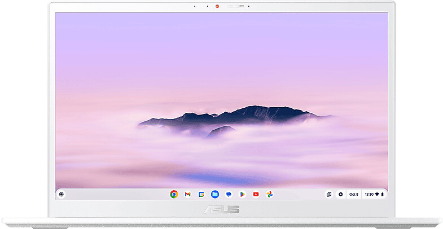This screenshot has height=229, width=443.
Task: Launch the Messages app
Action: (x=229, y=194)
